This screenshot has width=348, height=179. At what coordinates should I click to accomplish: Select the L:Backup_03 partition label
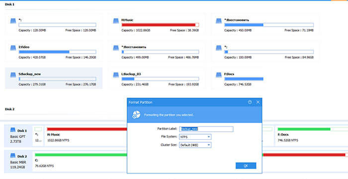pyautogui.click(x=131, y=74)
